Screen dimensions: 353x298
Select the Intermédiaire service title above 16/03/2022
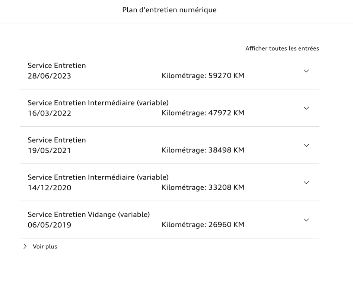(x=98, y=103)
